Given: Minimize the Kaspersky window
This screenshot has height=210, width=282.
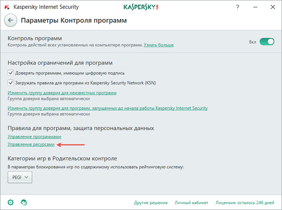Looking at the screenshot, I should point(255,7).
